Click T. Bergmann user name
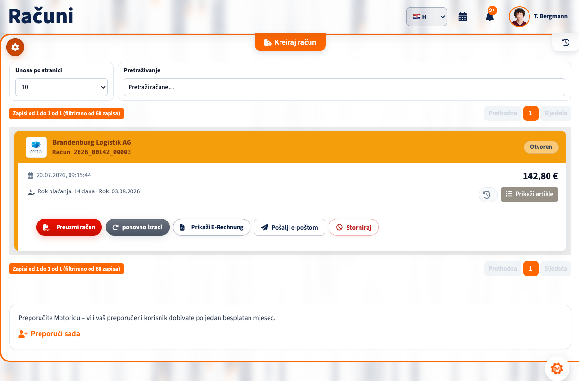This screenshot has height=381, width=579. pos(550,17)
